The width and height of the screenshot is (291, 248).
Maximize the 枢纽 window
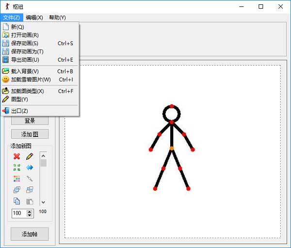pyautogui.click(x=261, y=7)
